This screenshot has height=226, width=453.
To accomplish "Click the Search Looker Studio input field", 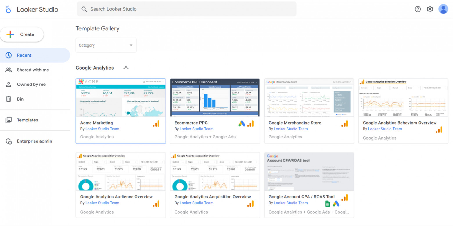I will (x=186, y=9).
